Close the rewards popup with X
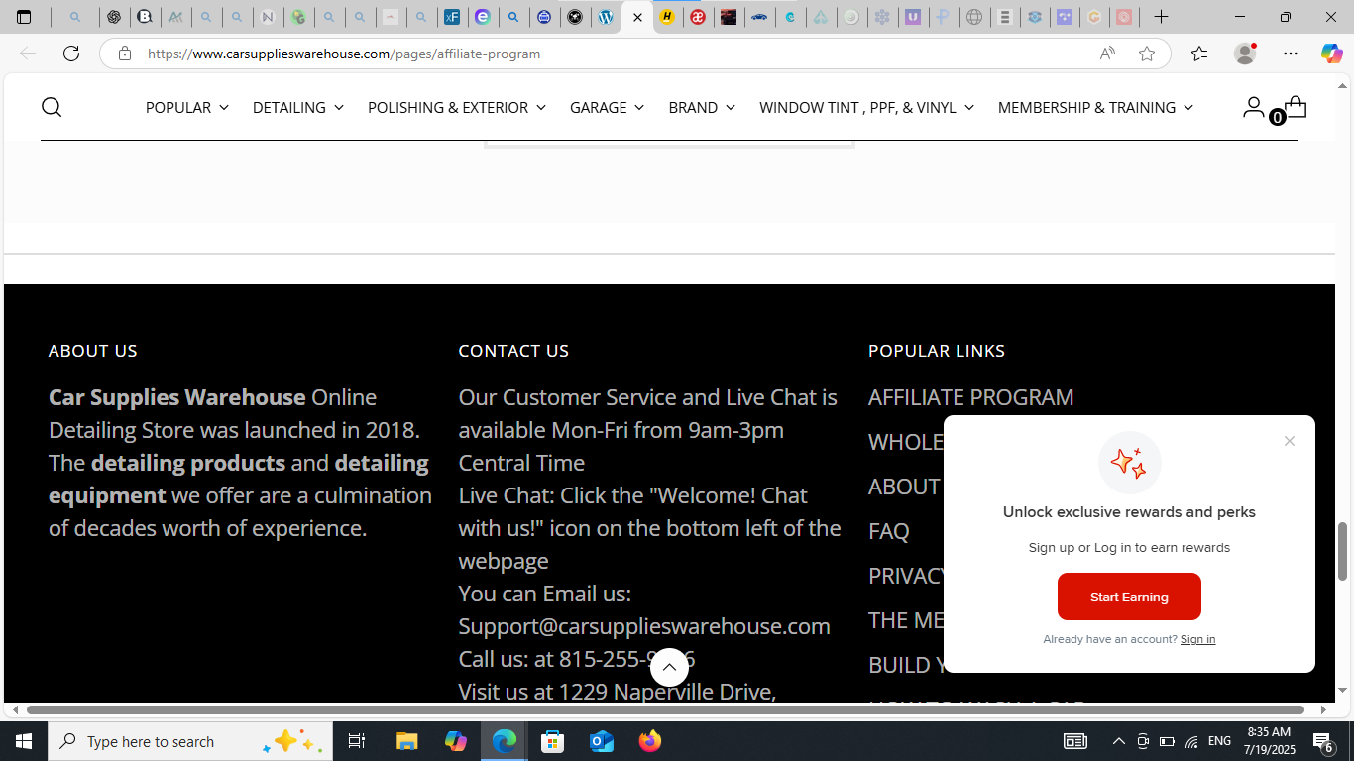Image resolution: width=1354 pixels, height=761 pixels. 1289,441
